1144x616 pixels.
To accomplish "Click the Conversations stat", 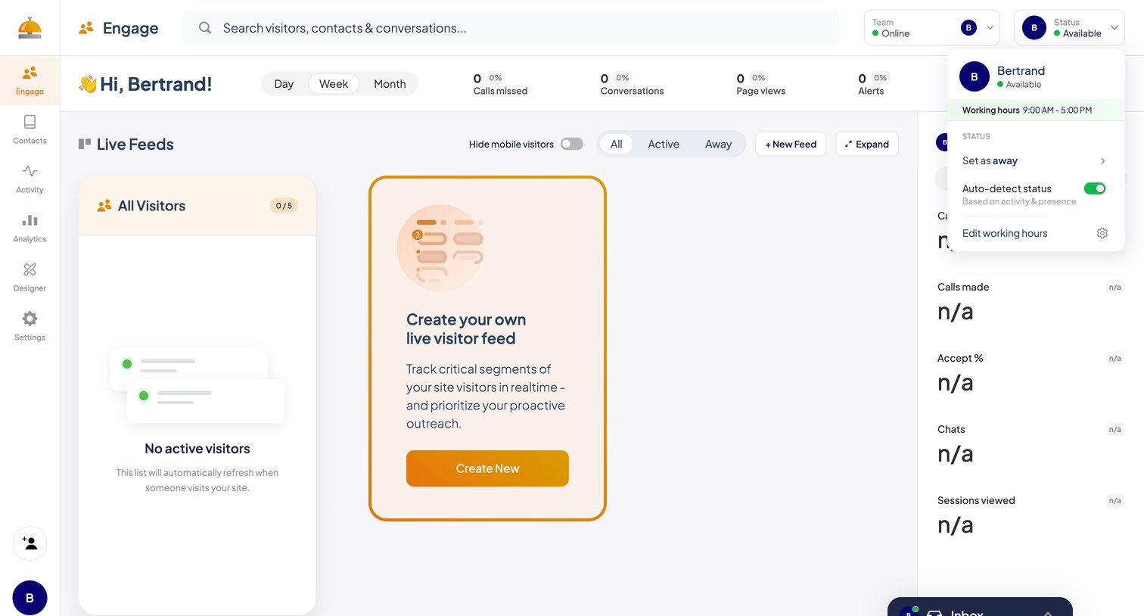I will click(x=632, y=84).
